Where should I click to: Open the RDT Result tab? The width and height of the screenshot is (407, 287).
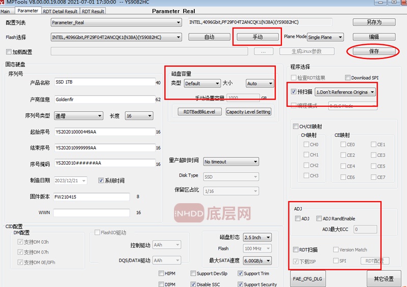coord(94,11)
